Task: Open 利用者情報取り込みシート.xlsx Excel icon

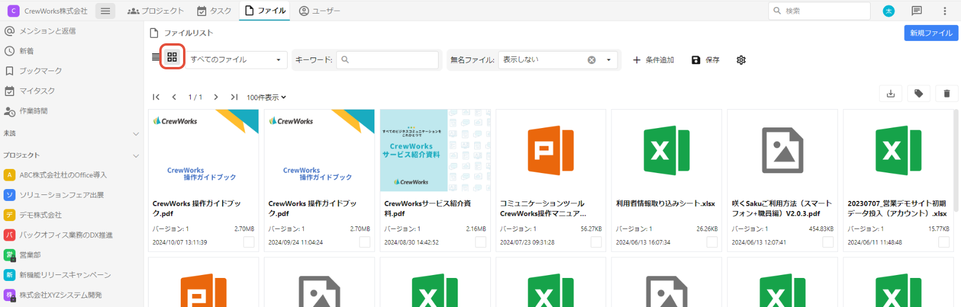Action: point(667,151)
